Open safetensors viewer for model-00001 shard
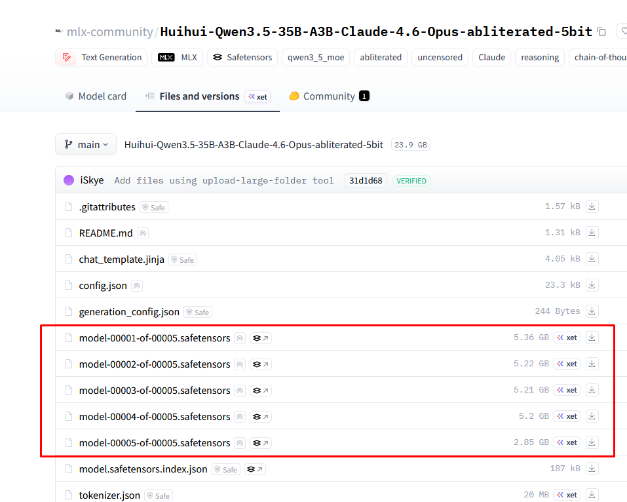 click(261, 338)
